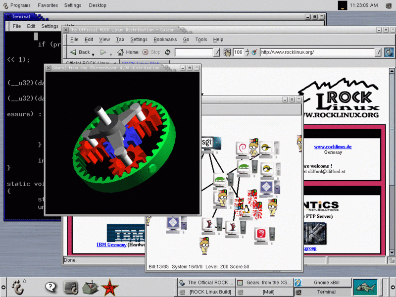Click the Debian swirl computer in xBill
The width and height of the screenshot is (396, 297).
(x=242, y=149)
